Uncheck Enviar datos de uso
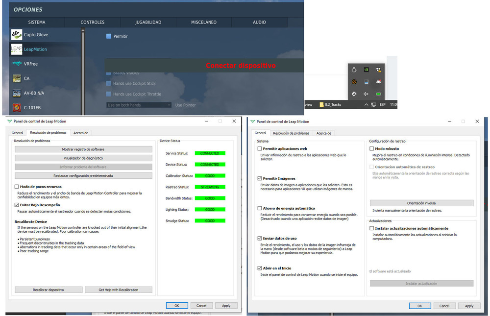Screen dimensions: 490x316 [259, 238]
